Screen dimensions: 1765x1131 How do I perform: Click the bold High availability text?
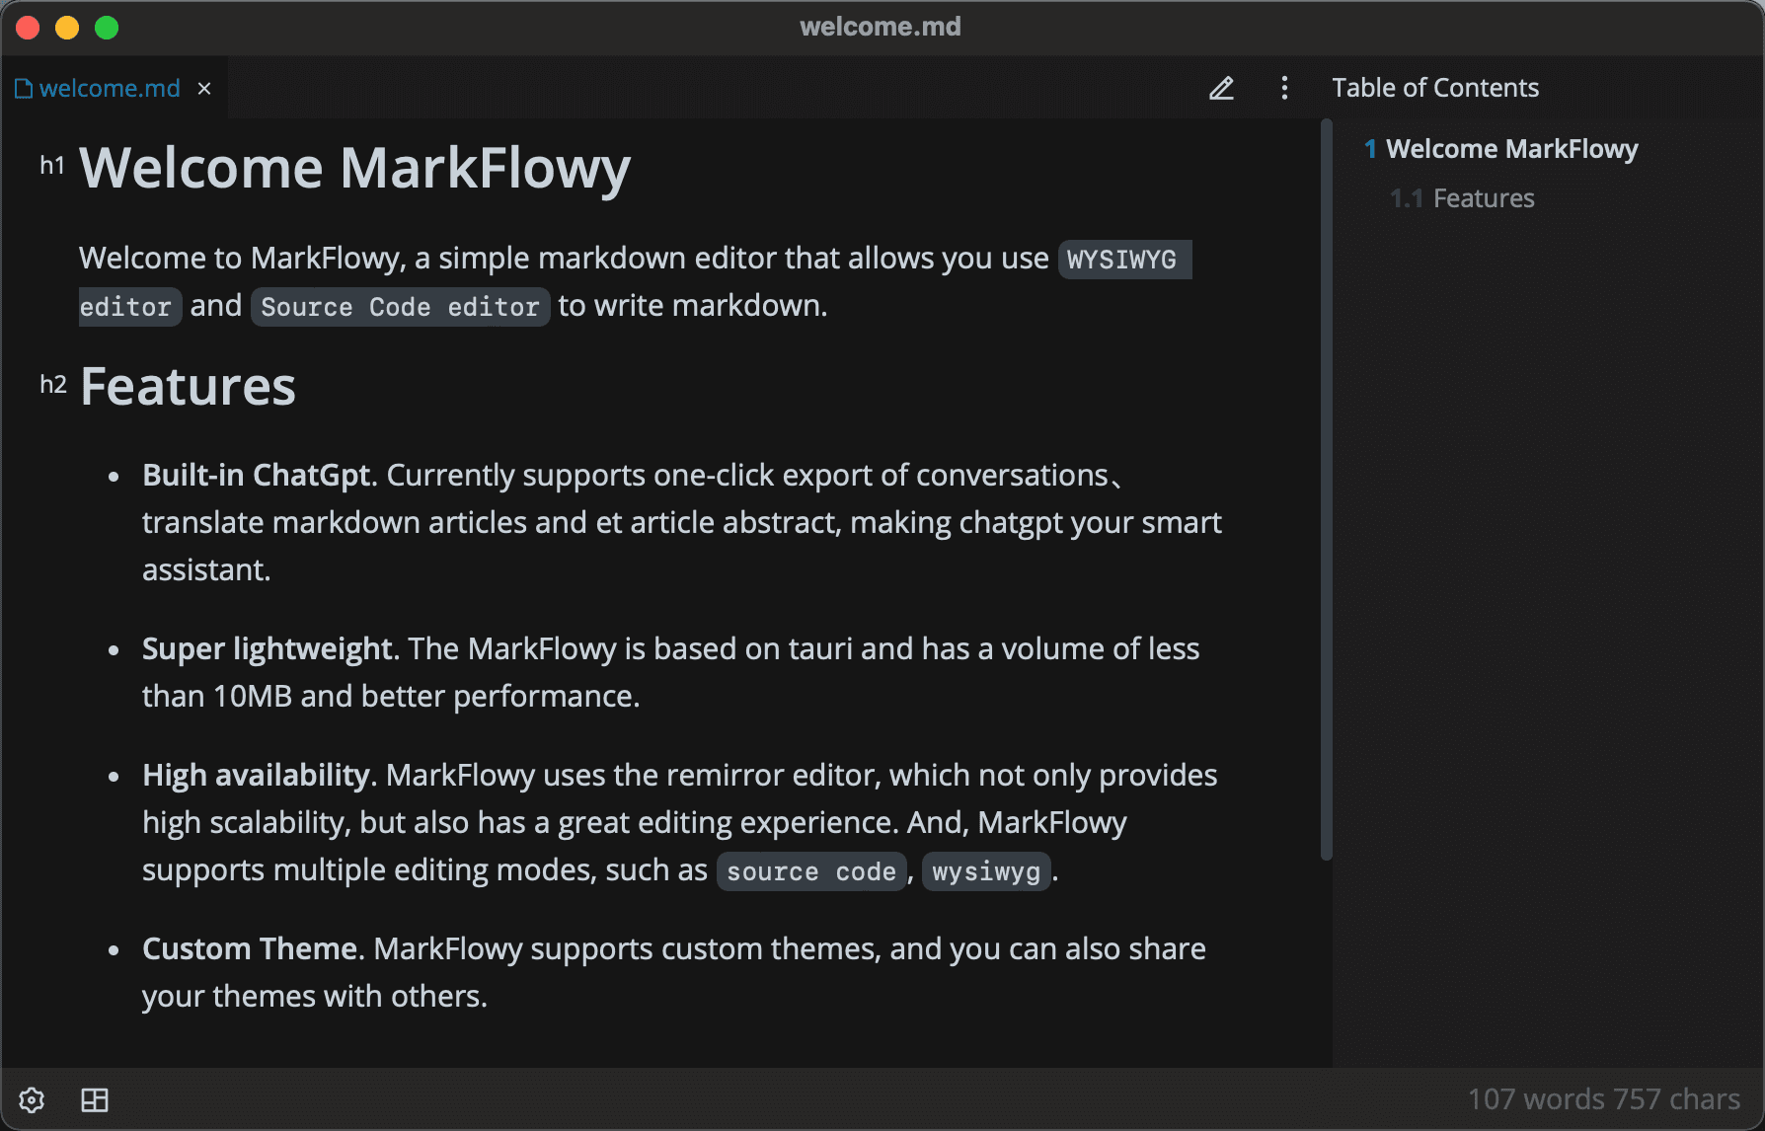click(x=256, y=775)
